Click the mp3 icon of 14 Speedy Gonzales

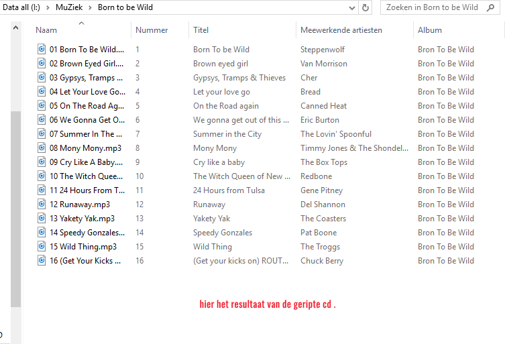pyautogui.click(x=42, y=232)
